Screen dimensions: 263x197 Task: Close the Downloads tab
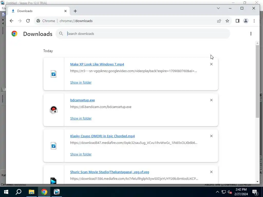(x=65, y=11)
